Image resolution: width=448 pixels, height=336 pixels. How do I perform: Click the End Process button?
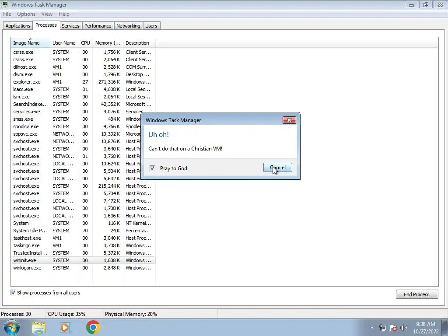point(417,294)
